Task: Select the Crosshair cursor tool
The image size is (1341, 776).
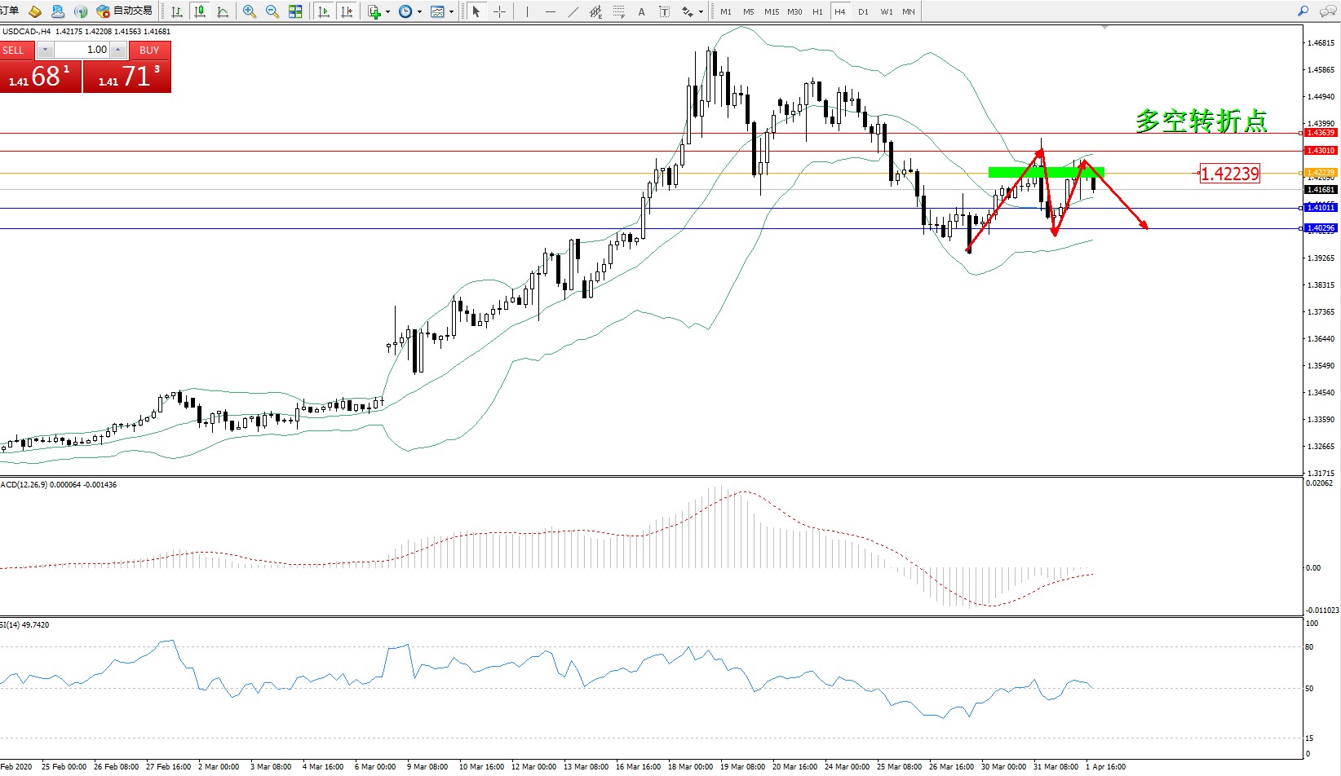Action: click(499, 11)
